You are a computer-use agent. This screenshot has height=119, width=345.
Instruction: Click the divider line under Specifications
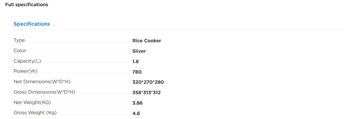point(177,30)
